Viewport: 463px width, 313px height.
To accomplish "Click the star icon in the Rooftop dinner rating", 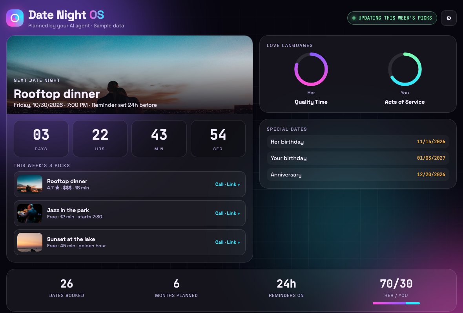I will tap(57, 187).
